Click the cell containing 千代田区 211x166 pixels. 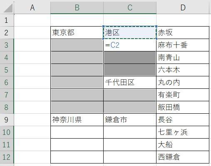130,83
